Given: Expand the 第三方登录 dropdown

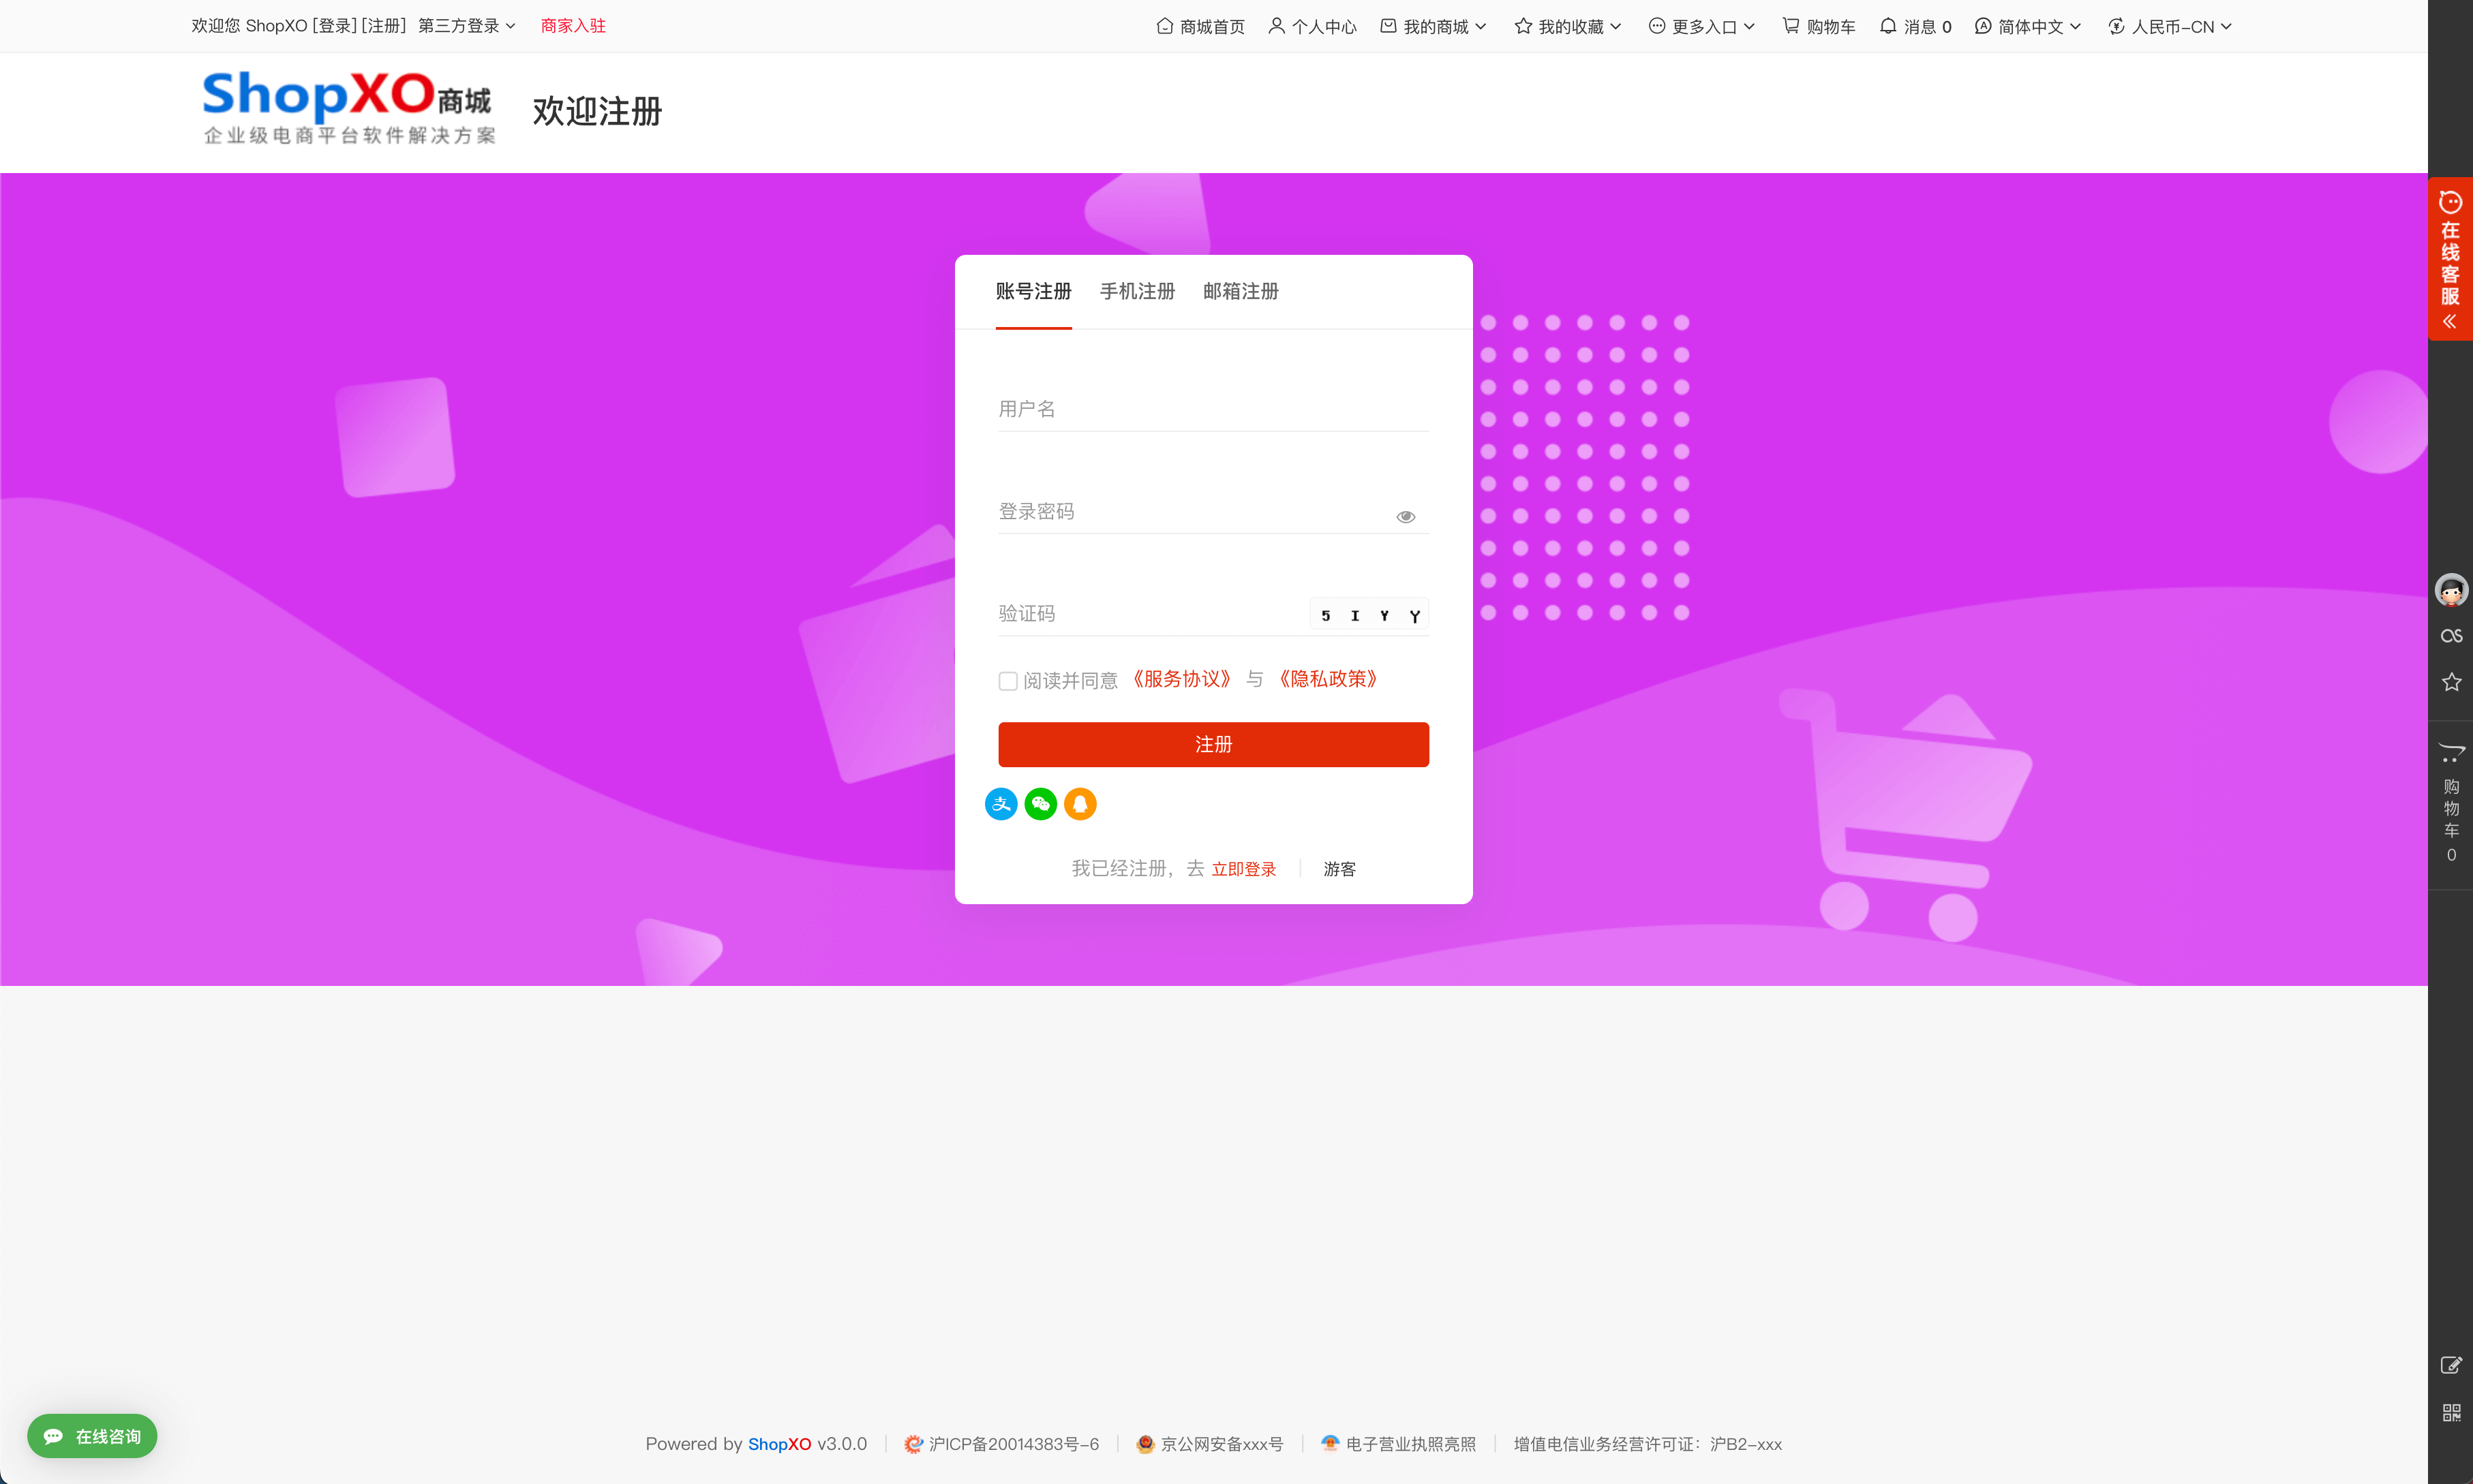Looking at the screenshot, I should pyautogui.click(x=466, y=26).
